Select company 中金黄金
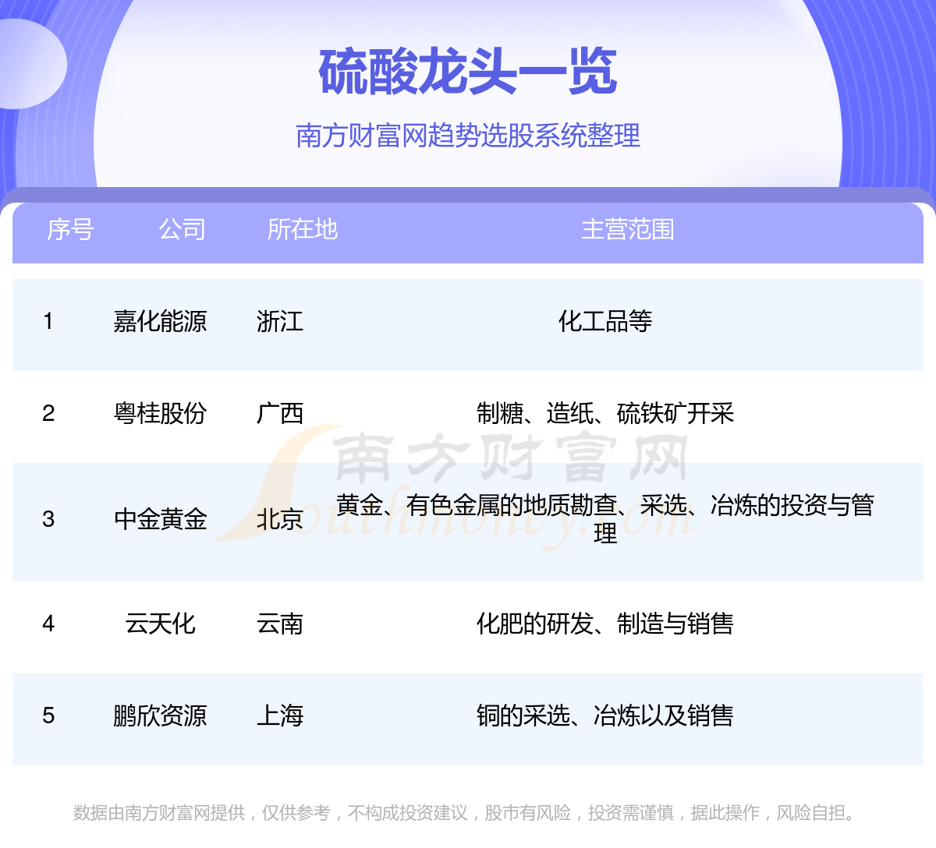The width and height of the screenshot is (936, 848). pyautogui.click(x=160, y=519)
